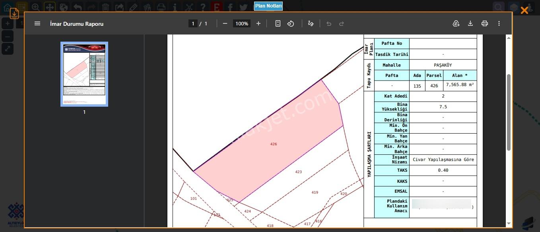Open the PDF viewer more actions menu
540x232 pixels.
[499, 23]
